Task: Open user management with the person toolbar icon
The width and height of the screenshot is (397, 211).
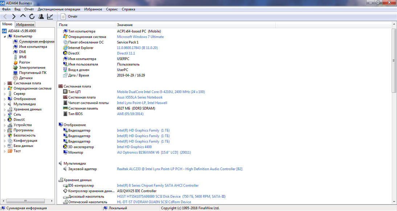Action: 41,16
